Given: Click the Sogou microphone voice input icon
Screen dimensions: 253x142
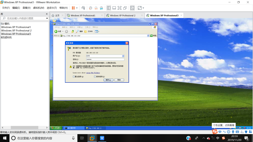Looking at the screenshot, I should coord(233,132).
